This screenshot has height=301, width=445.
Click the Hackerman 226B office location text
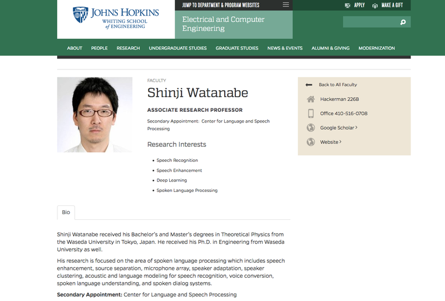339,99
